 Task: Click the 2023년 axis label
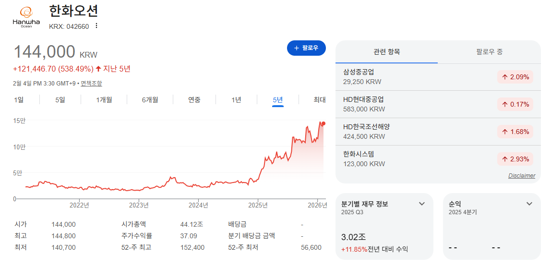point(139,205)
